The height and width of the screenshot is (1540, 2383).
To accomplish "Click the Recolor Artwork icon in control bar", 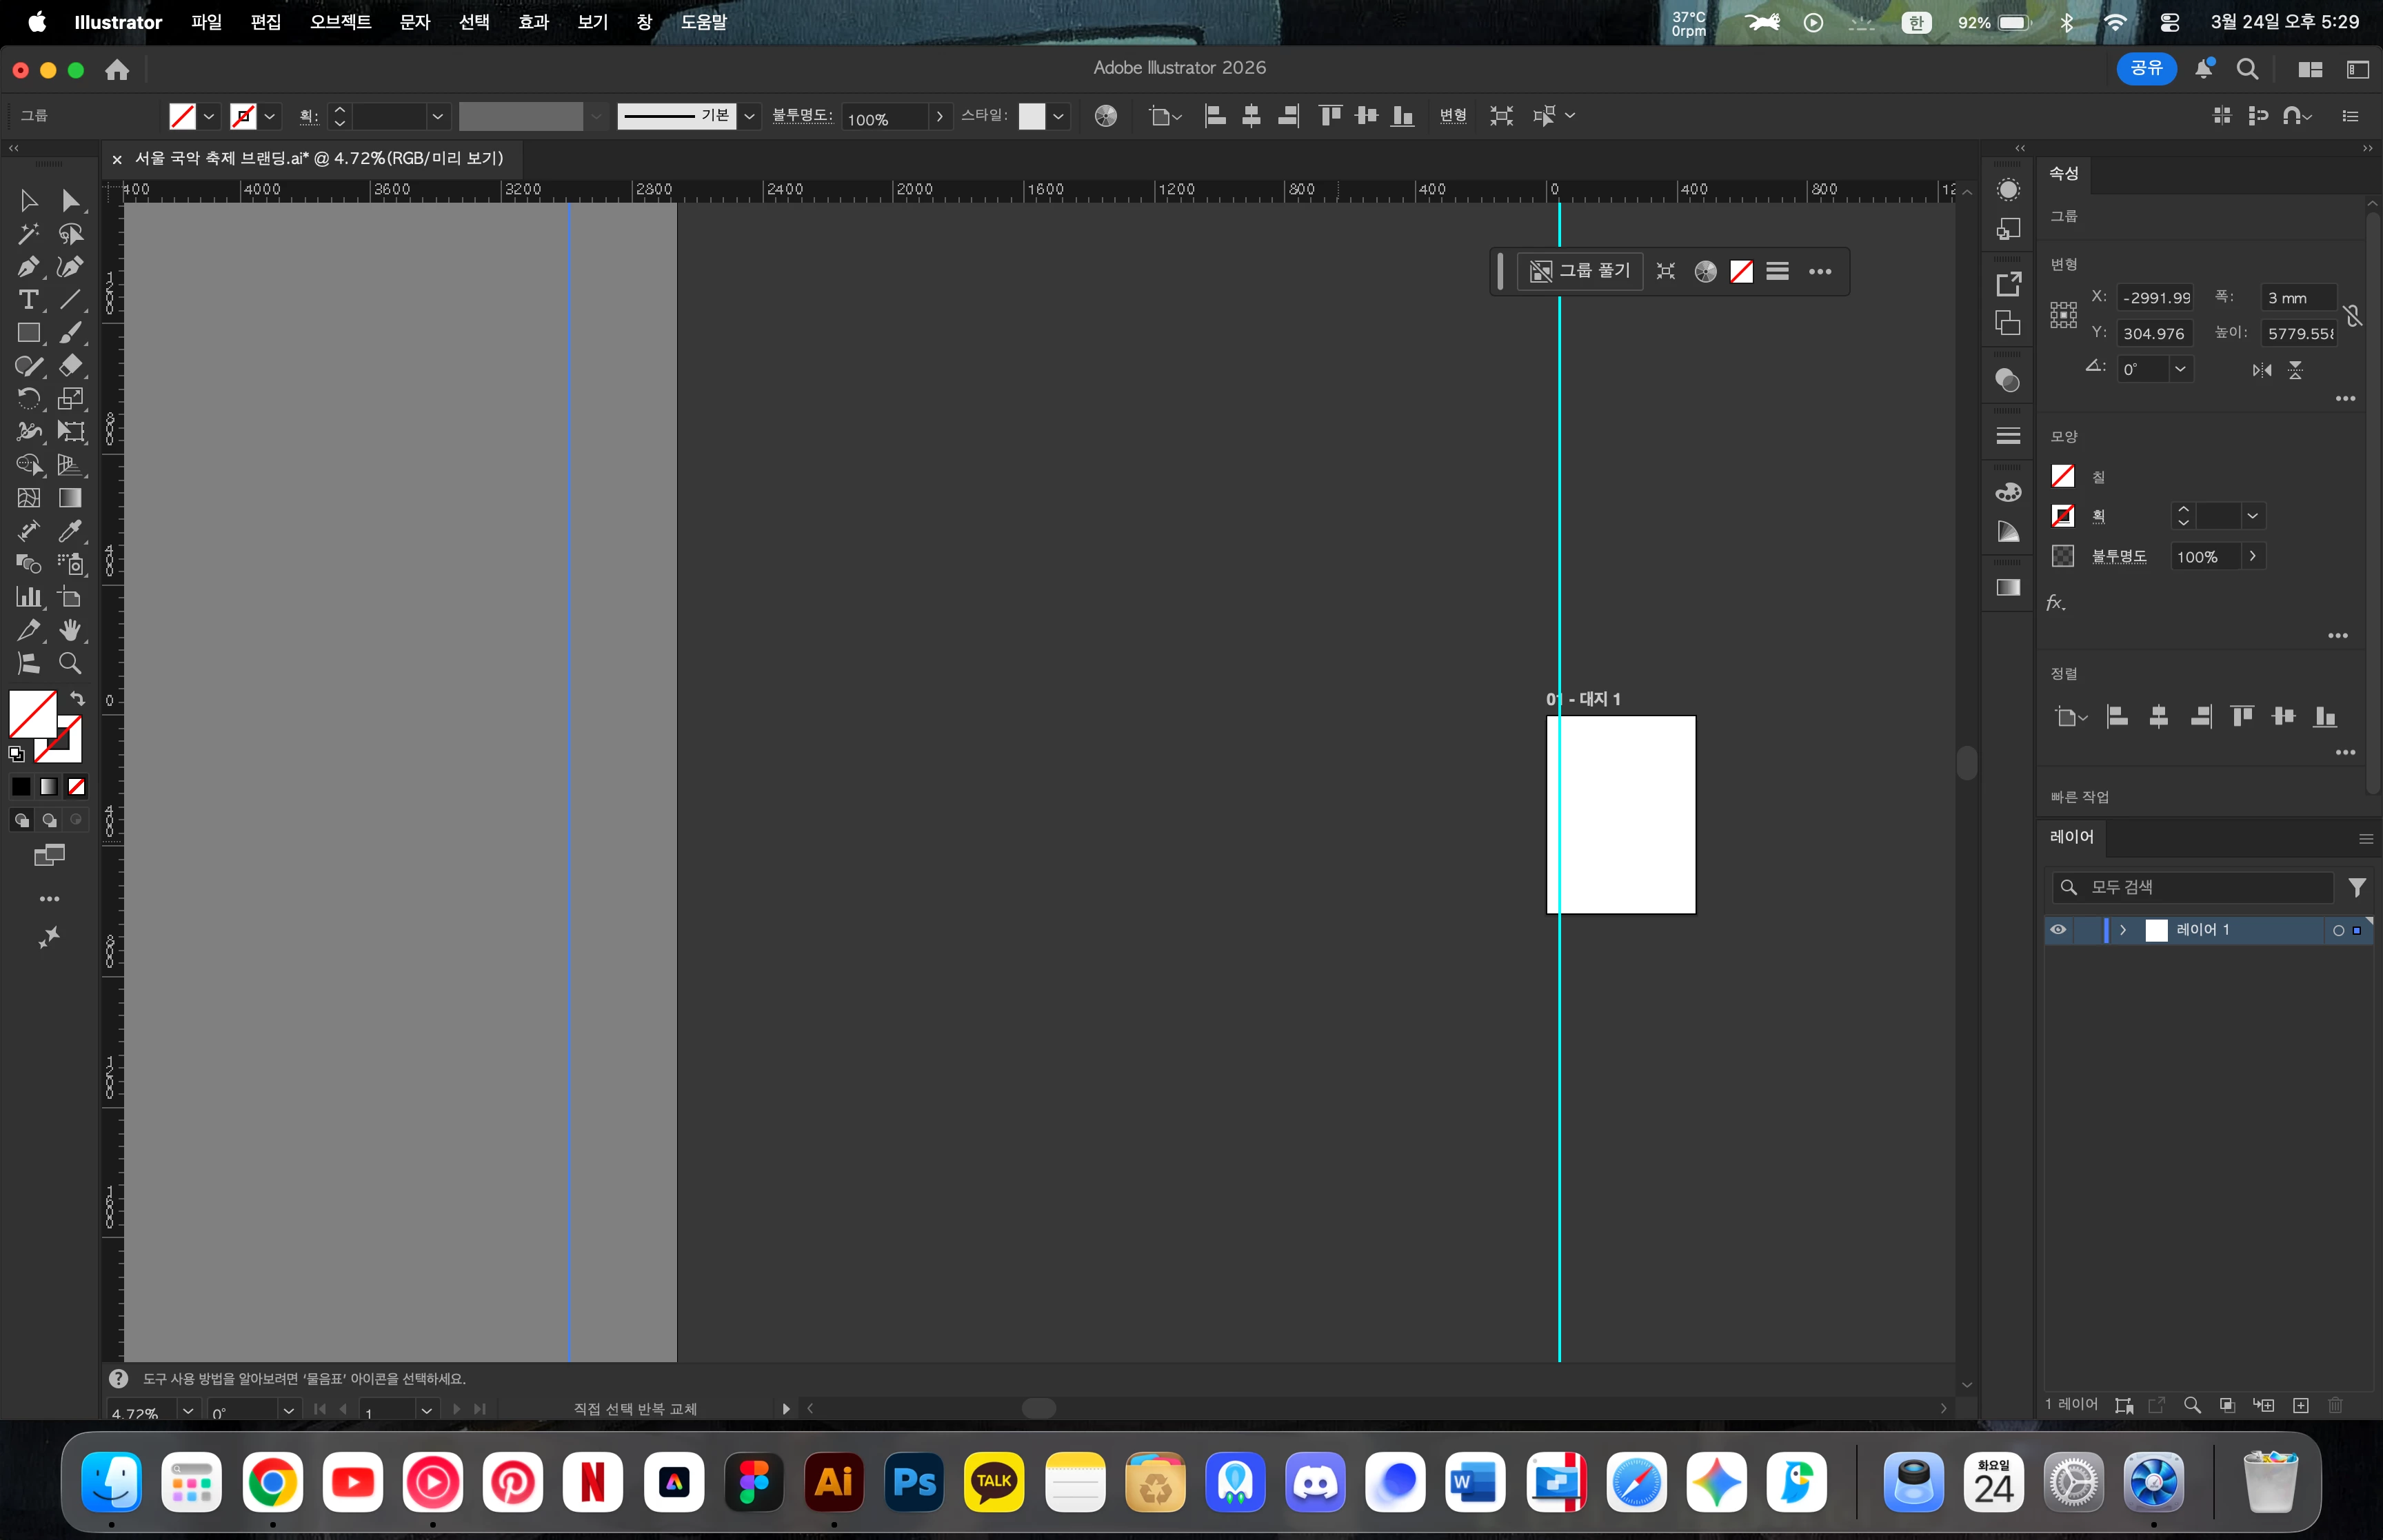I will 1105,116.
